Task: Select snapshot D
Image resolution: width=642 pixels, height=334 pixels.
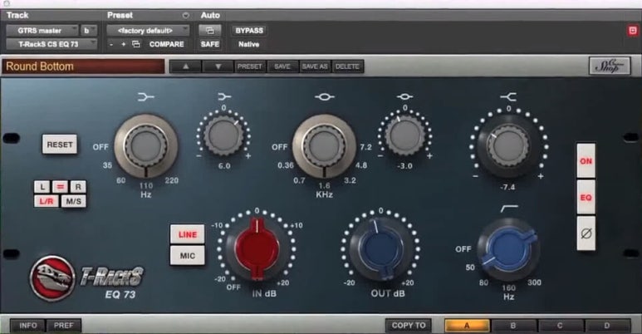Action: (x=607, y=326)
